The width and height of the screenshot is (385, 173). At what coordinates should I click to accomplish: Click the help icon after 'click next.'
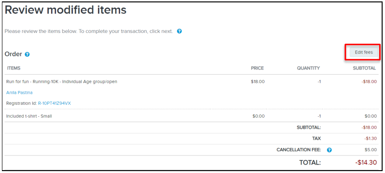(x=179, y=31)
